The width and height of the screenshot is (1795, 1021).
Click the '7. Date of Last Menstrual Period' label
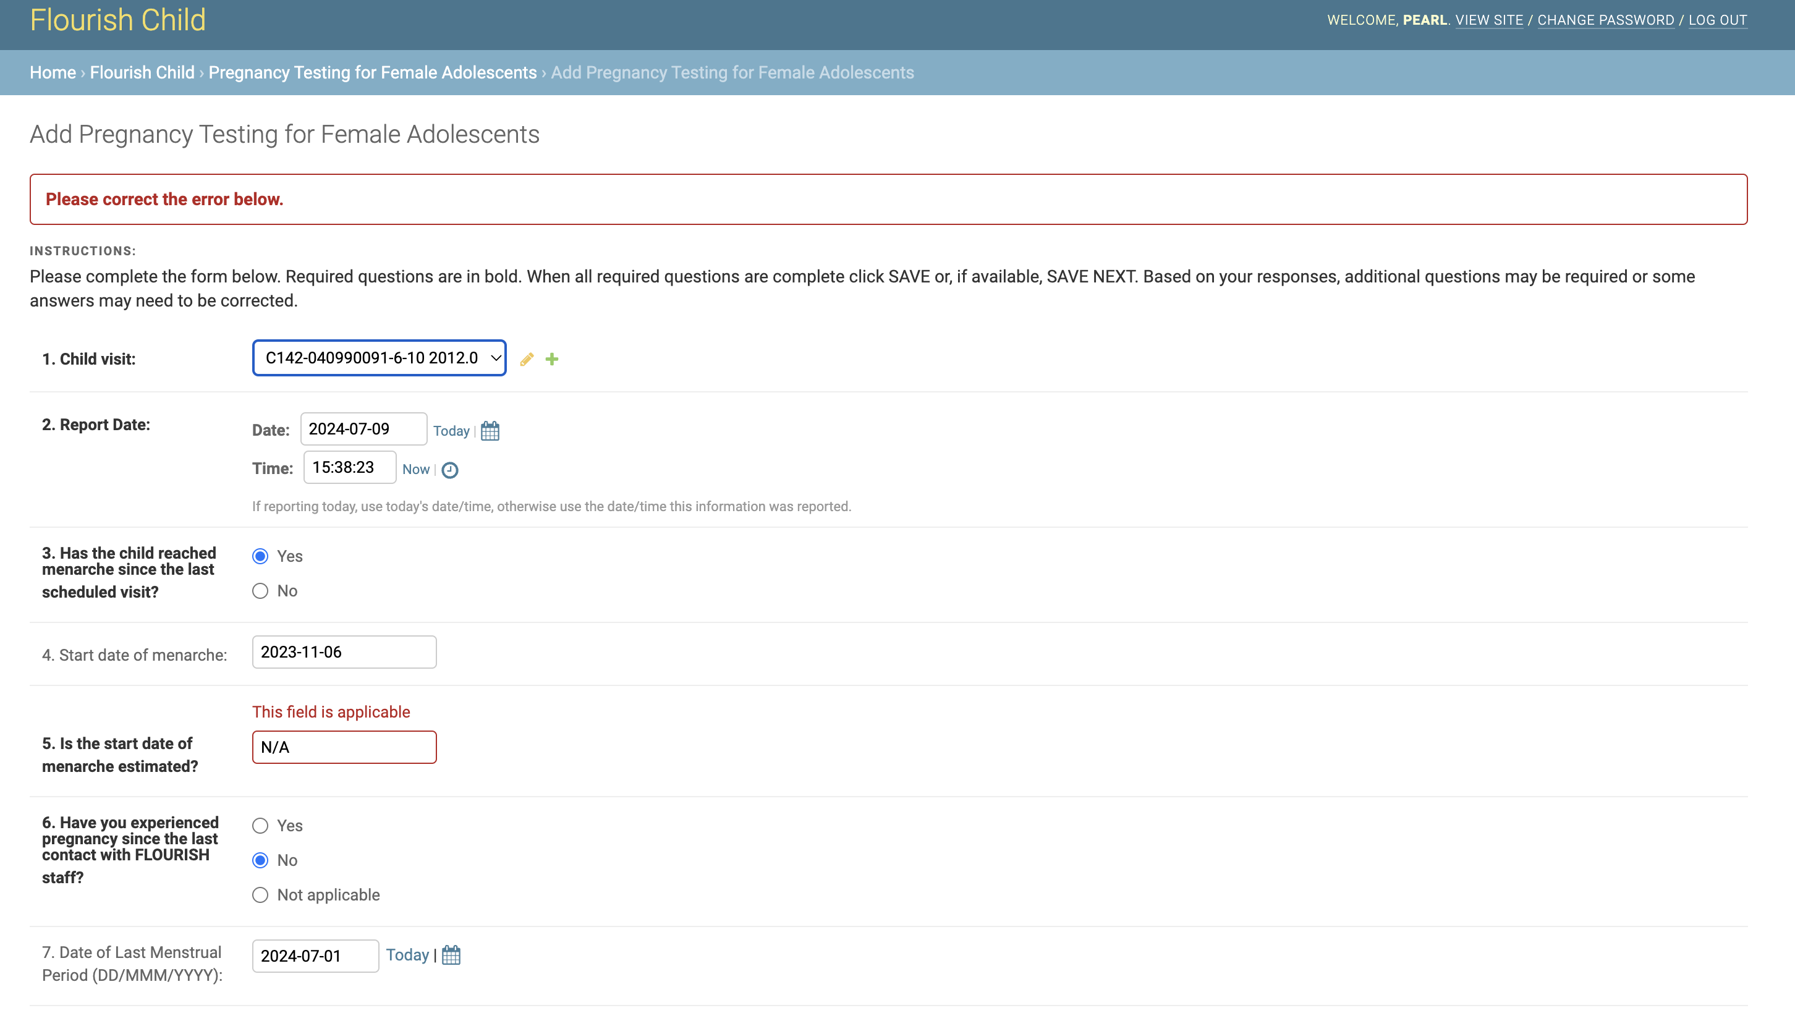click(x=132, y=964)
